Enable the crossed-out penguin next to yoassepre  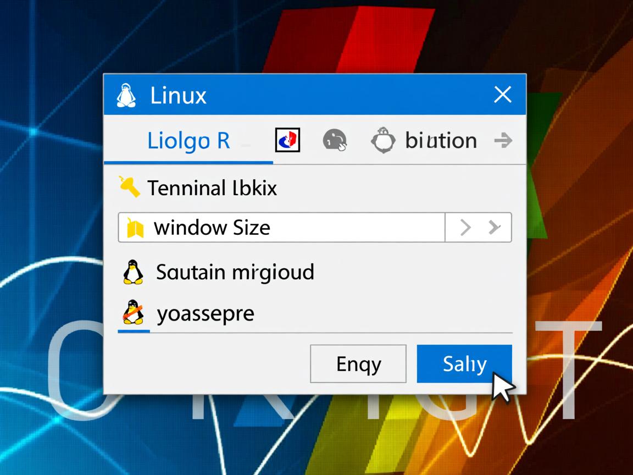132,312
